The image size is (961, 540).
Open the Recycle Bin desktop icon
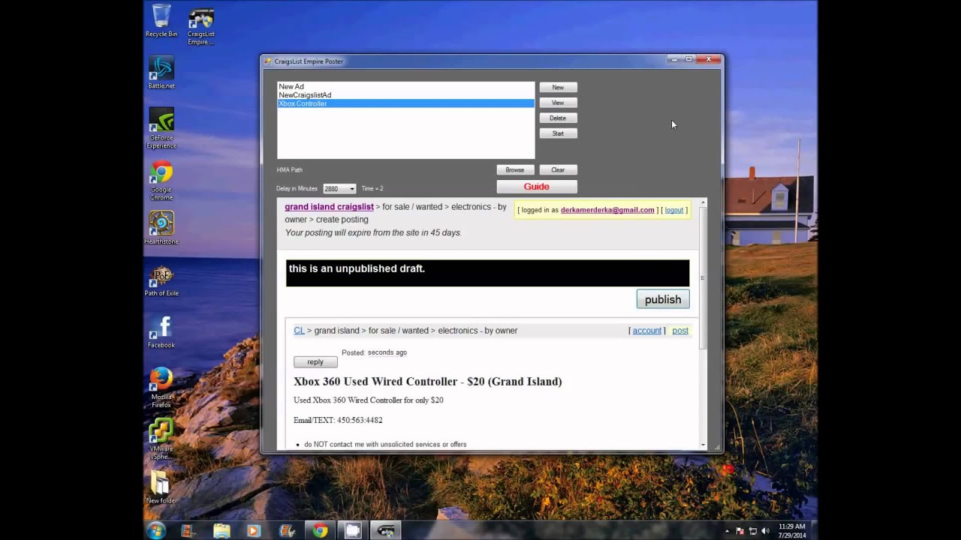point(161,20)
